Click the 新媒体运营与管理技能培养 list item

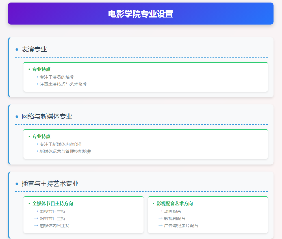(65, 152)
